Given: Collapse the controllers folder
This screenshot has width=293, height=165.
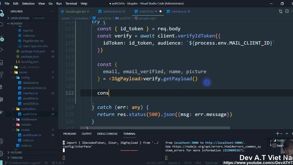Looking at the screenshot, I should click(28, 109).
